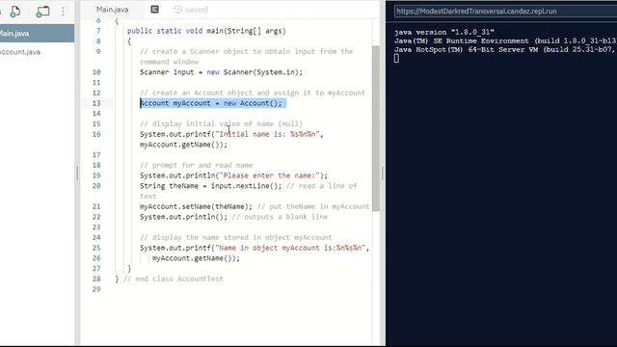Click the Scanner input declaration line
This screenshot has height=347, width=617.
[x=221, y=72]
